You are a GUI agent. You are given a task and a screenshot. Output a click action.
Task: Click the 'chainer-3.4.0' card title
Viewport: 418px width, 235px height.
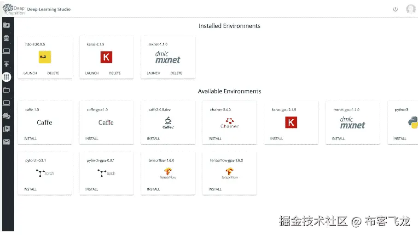tap(220, 110)
